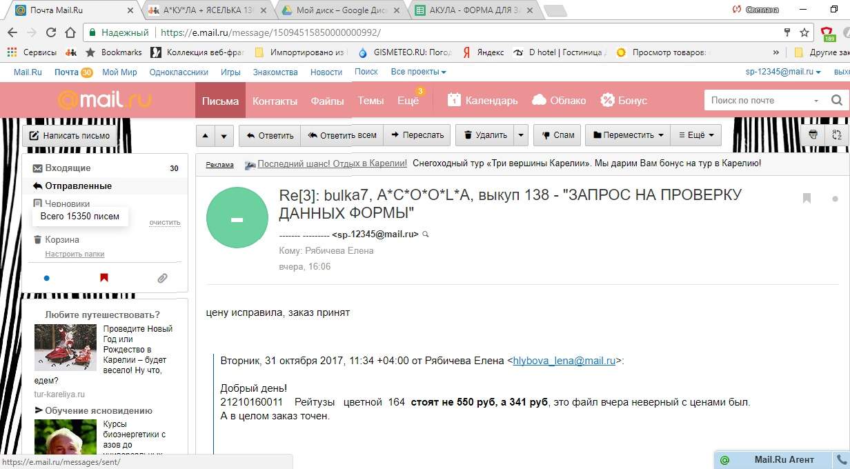
Task: Open the hlybova_lena@mail.ru link
Action: pos(564,360)
